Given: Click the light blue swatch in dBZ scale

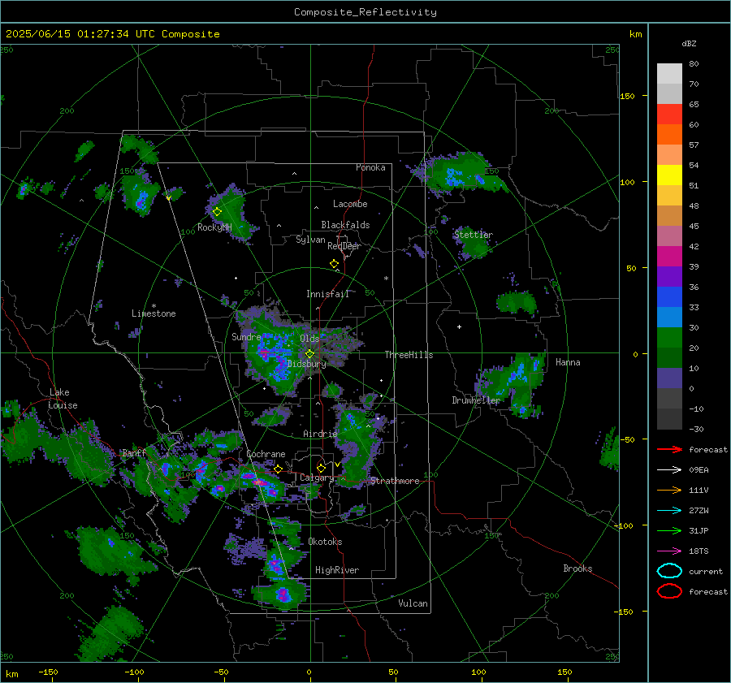Looking at the screenshot, I should coord(669,317).
